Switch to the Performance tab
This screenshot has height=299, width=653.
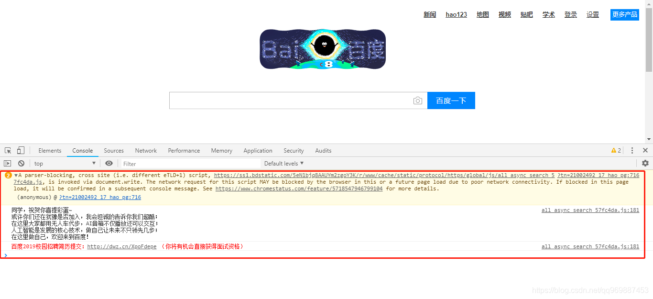[184, 150]
